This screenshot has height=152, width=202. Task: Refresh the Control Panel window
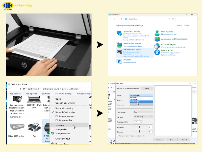pos(173,19)
